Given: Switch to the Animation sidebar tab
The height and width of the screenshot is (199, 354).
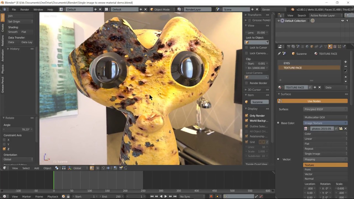Looking at the screenshot, I should click(x=2, y=55).
